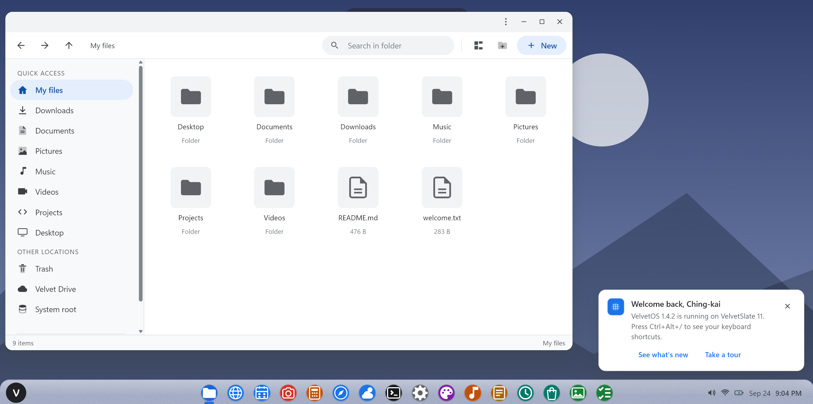Open Projects in the sidebar
Viewport: 813px width, 404px height.
click(x=71, y=212)
